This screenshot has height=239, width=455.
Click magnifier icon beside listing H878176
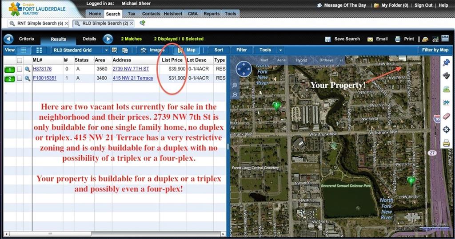click(27, 69)
